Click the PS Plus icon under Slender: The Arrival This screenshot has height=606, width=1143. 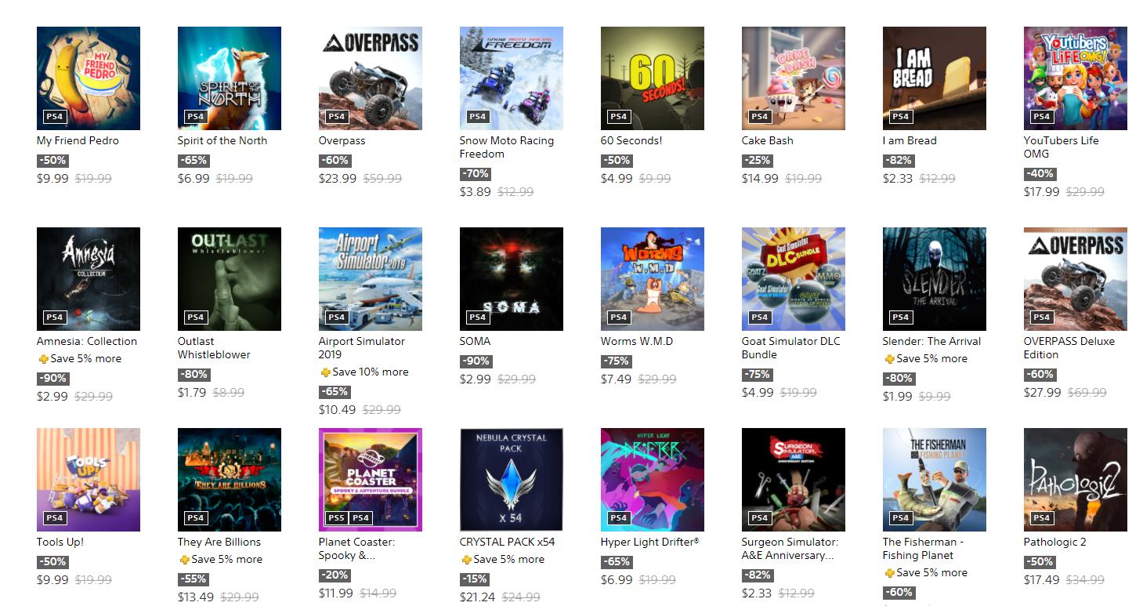[x=890, y=359]
